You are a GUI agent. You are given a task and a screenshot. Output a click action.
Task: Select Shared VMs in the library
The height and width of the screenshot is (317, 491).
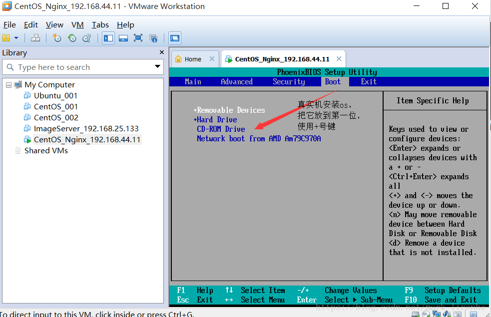[46, 151]
